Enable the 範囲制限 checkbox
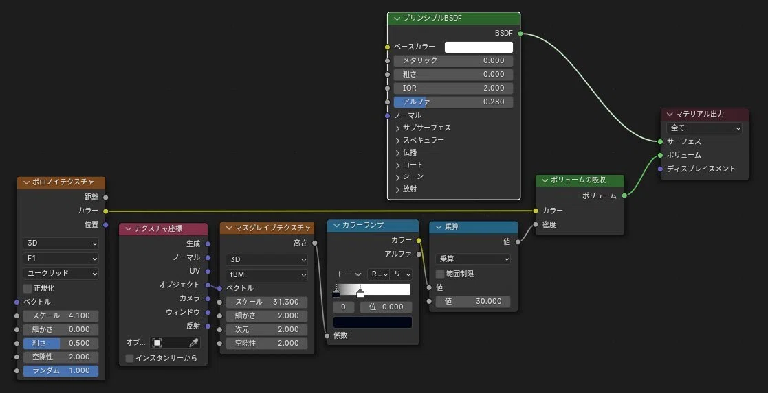Viewport: 768px width, 393px height. pyautogui.click(x=440, y=274)
